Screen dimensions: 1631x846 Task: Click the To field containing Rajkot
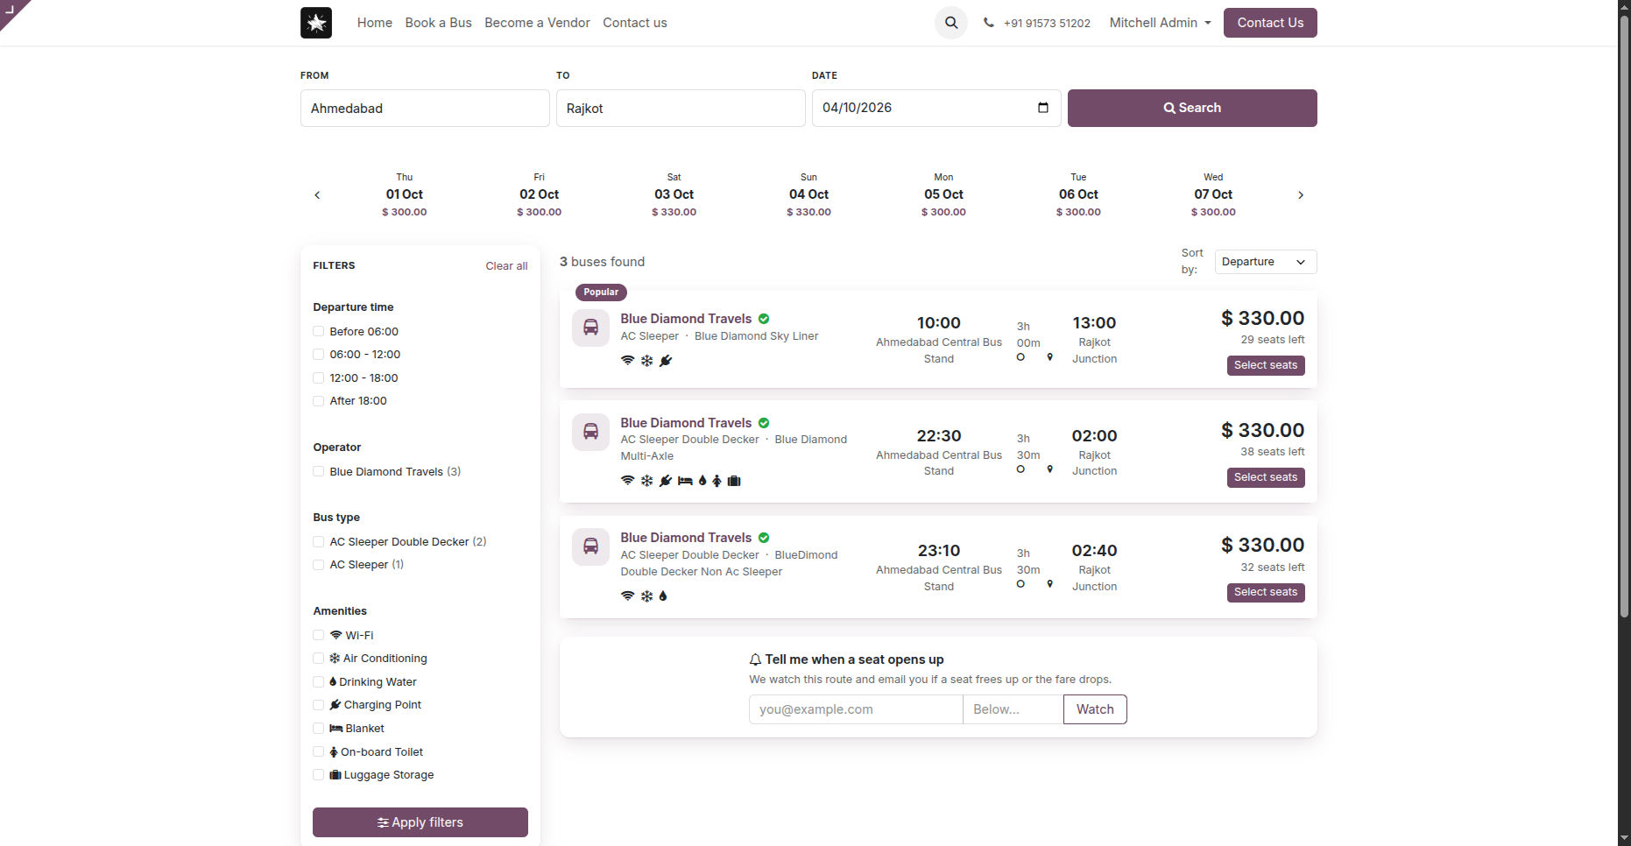tap(681, 109)
